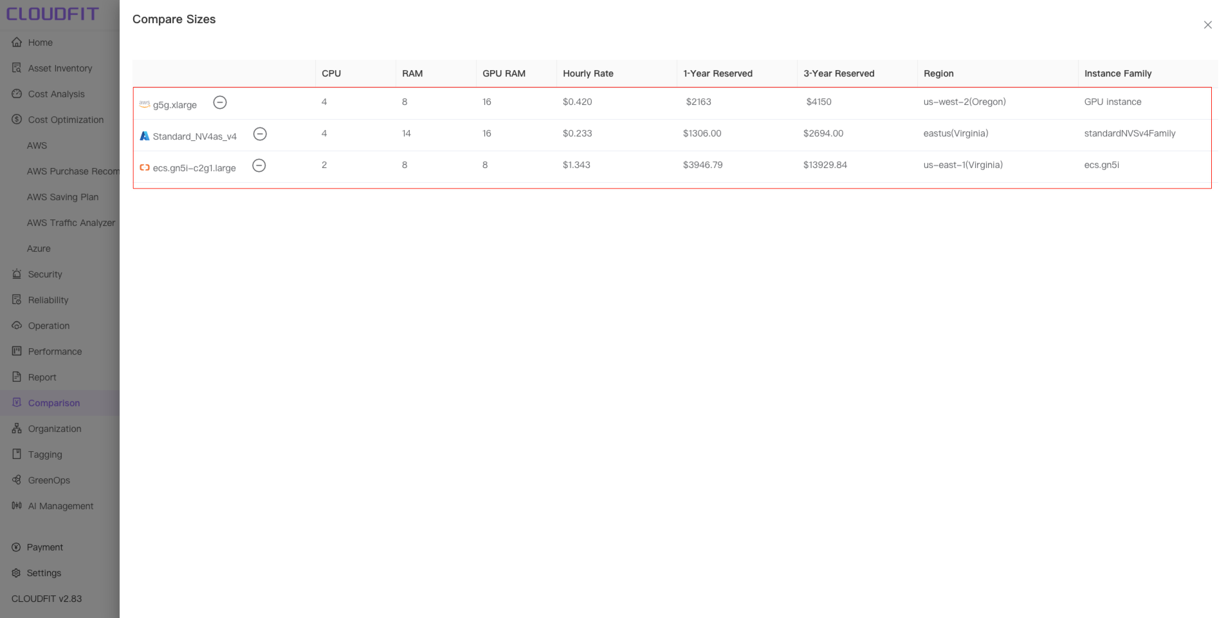1226x618 pixels.
Task: Close the Compare Sizes panel
Action: pyautogui.click(x=1207, y=25)
